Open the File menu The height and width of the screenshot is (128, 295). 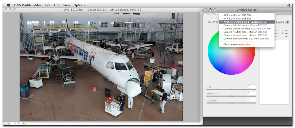tap(48, 5)
